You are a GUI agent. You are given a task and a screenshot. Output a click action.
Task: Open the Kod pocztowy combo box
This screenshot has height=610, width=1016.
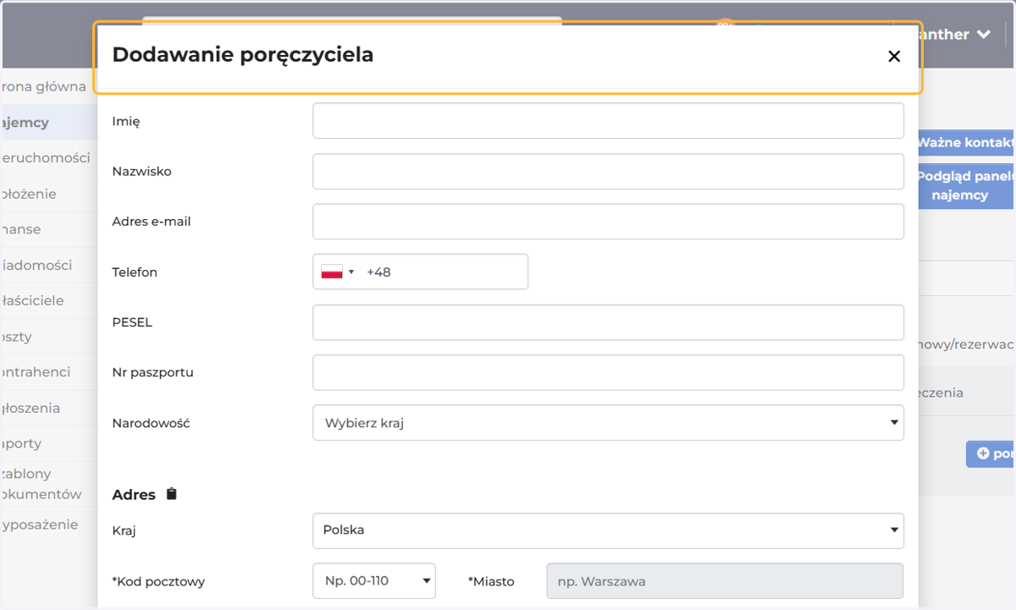[x=374, y=581]
